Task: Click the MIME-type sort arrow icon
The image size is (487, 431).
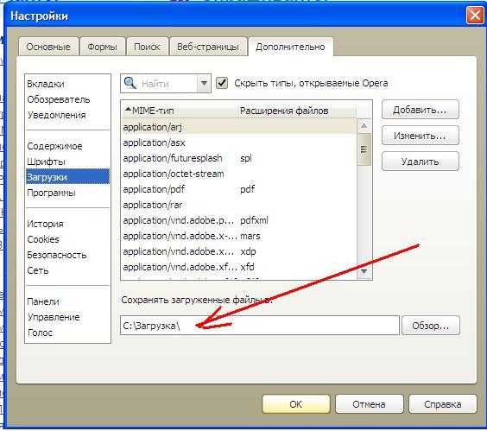Action: 128,110
